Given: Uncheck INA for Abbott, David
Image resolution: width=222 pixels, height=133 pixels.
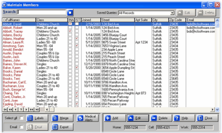Looking at the screenshot, I should point(70,24).
